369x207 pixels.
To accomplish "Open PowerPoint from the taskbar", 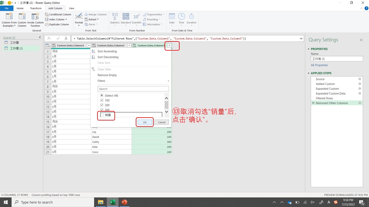I will click(124, 202).
